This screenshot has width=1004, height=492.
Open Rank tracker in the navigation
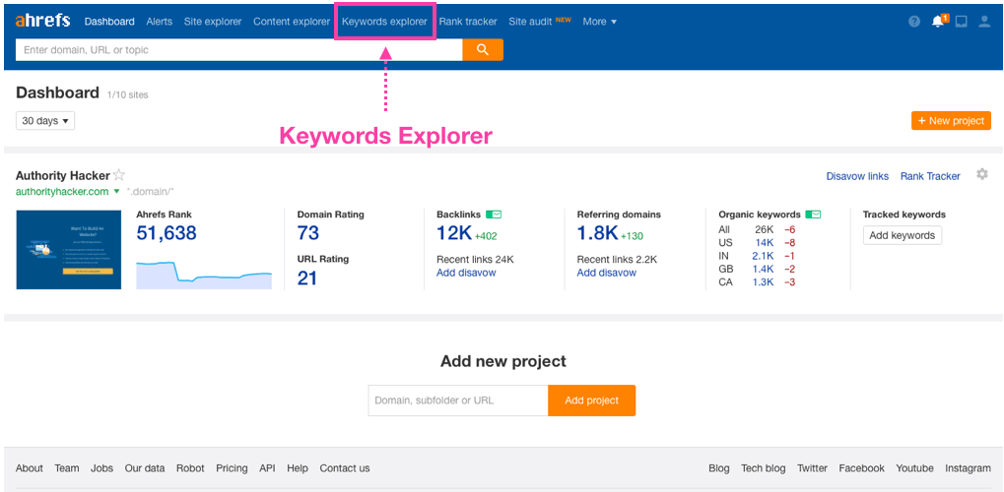point(468,21)
